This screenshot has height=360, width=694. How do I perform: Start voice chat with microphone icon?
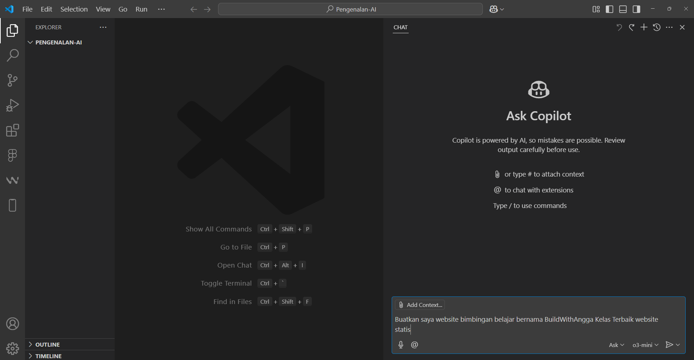point(401,345)
